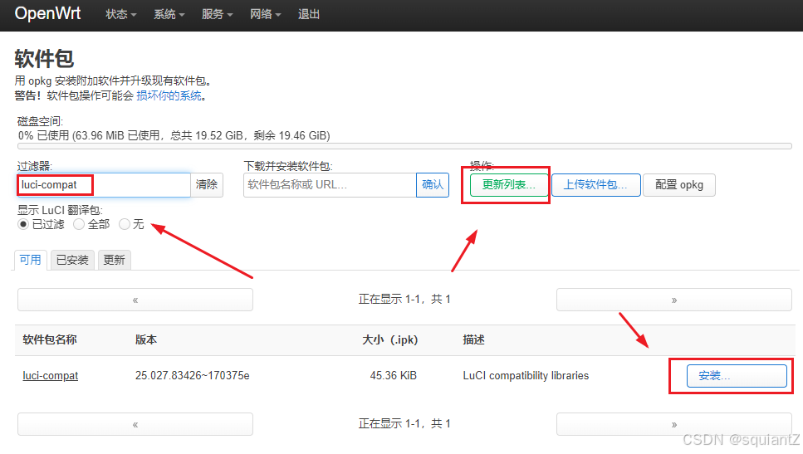Expand the 网络 menu
Viewport: 803px width, 454px height.
point(265,14)
